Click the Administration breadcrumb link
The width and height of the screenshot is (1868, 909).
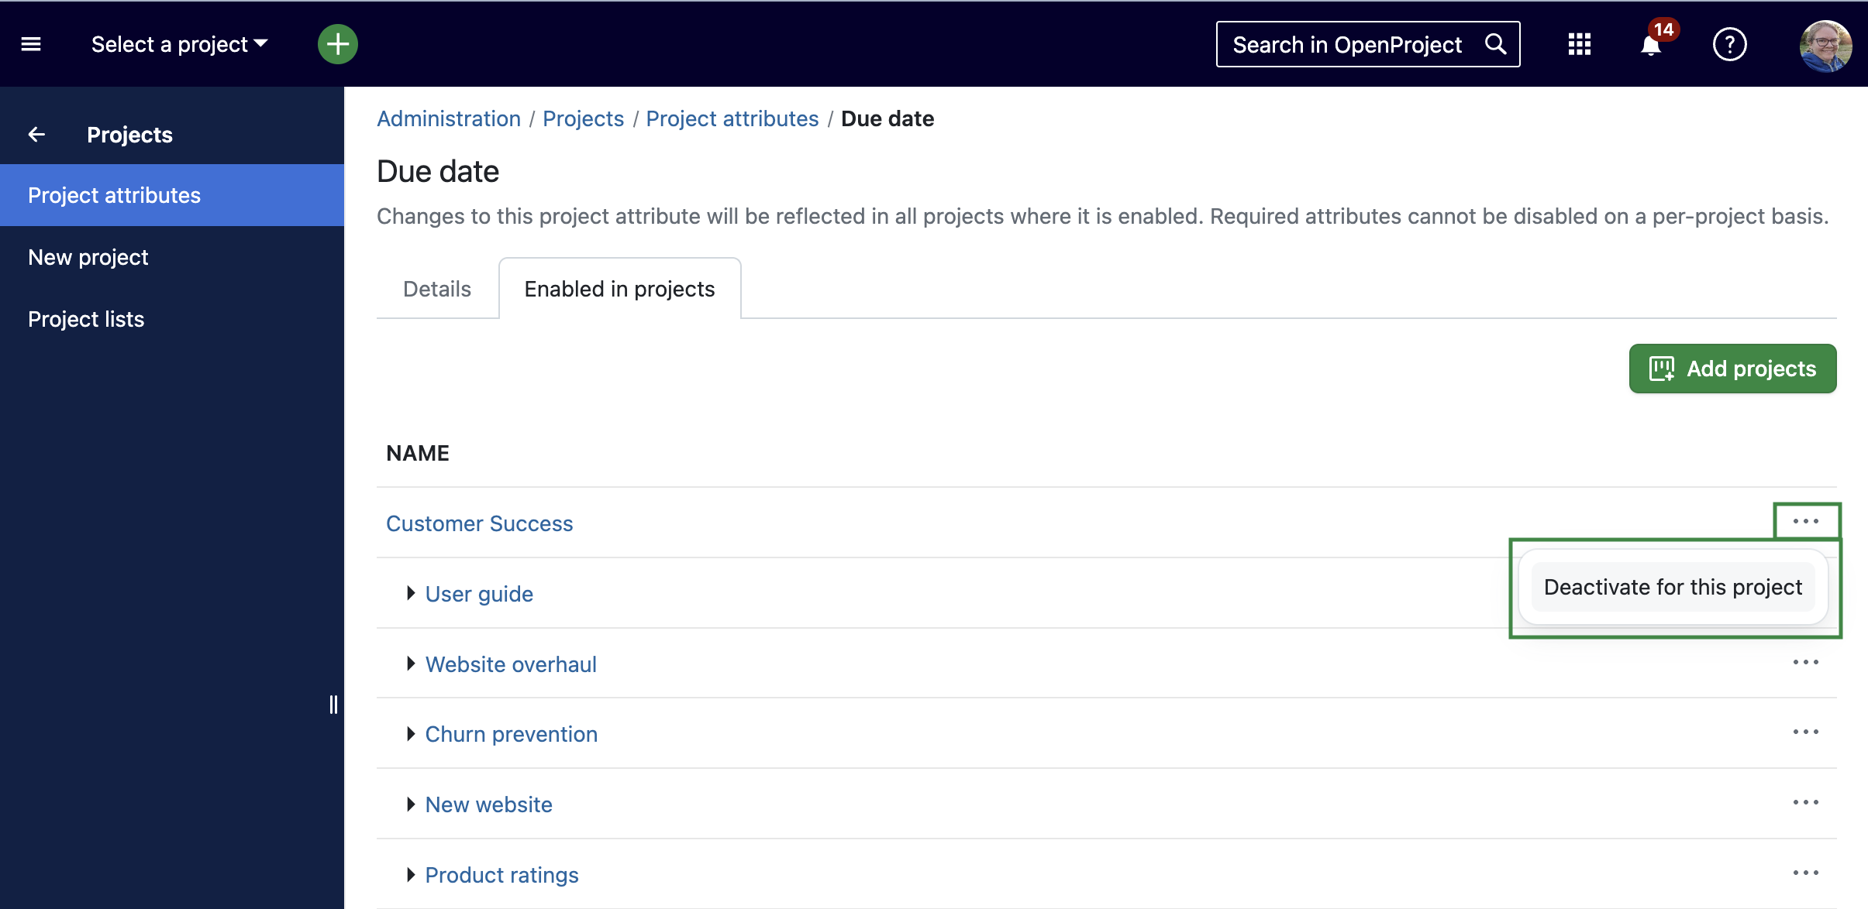click(446, 119)
